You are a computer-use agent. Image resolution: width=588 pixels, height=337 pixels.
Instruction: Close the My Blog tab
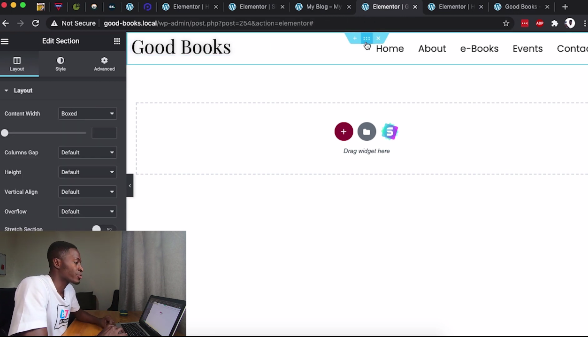tap(349, 7)
